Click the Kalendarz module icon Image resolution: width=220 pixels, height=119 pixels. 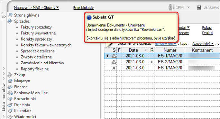point(10,111)
